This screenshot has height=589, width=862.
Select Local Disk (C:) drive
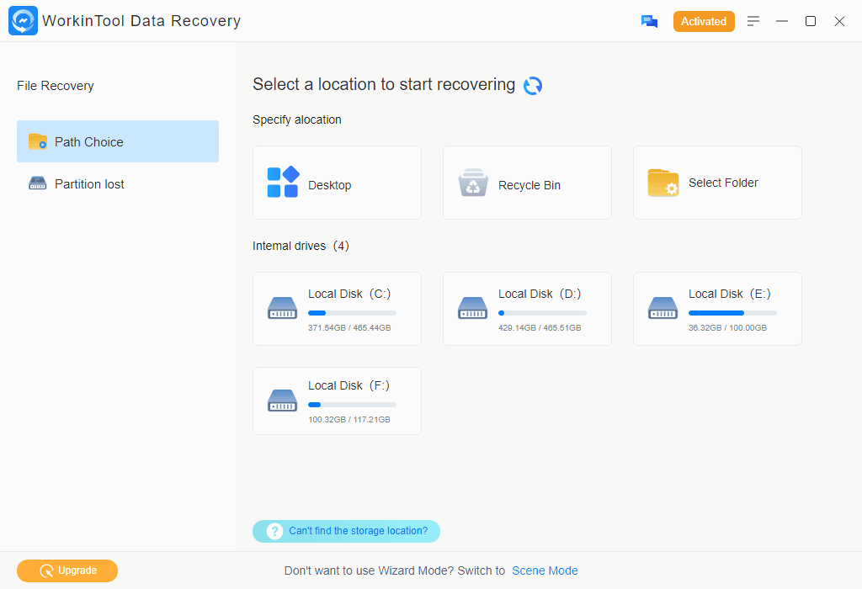point(337,308)
